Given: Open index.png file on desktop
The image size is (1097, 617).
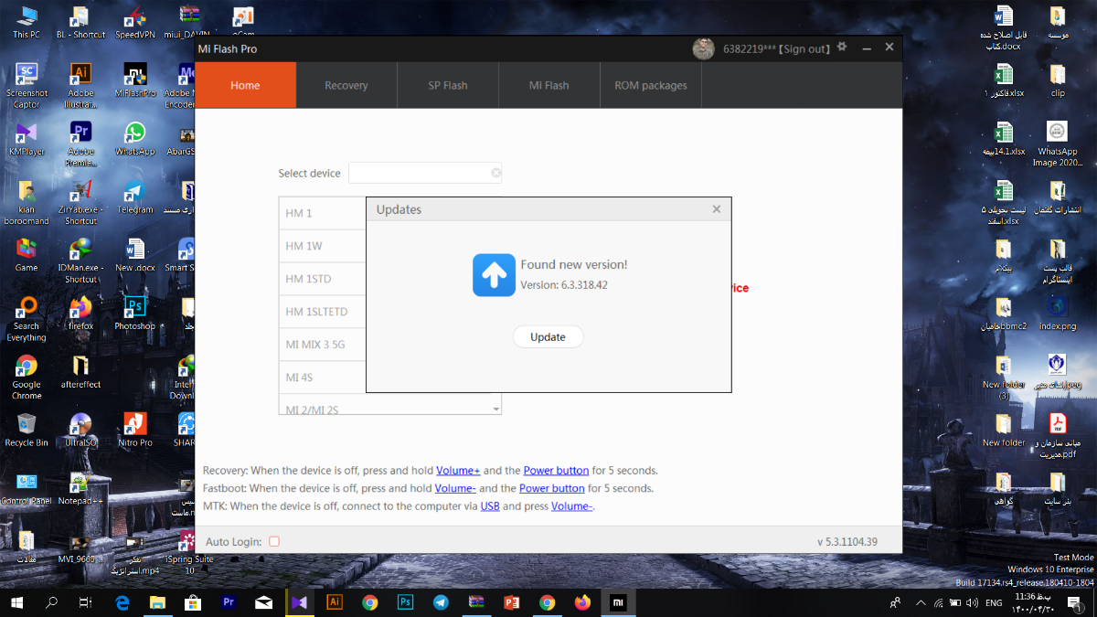Looking at the screenshot, I should coord(1058,313).
